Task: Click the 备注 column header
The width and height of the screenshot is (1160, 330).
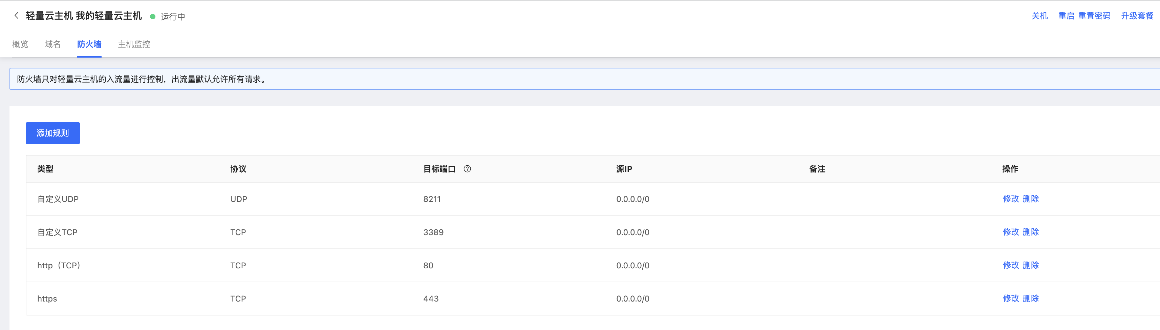Action: click(x=817, y=169)
